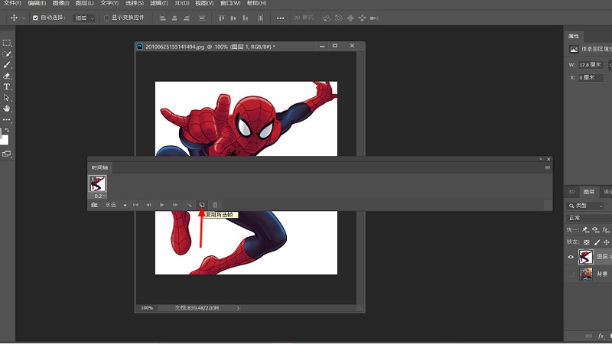Image resolution: width=612 pixels, height=344 pixels.
Task: Select the Hand tool
Action: click(7, 109)
